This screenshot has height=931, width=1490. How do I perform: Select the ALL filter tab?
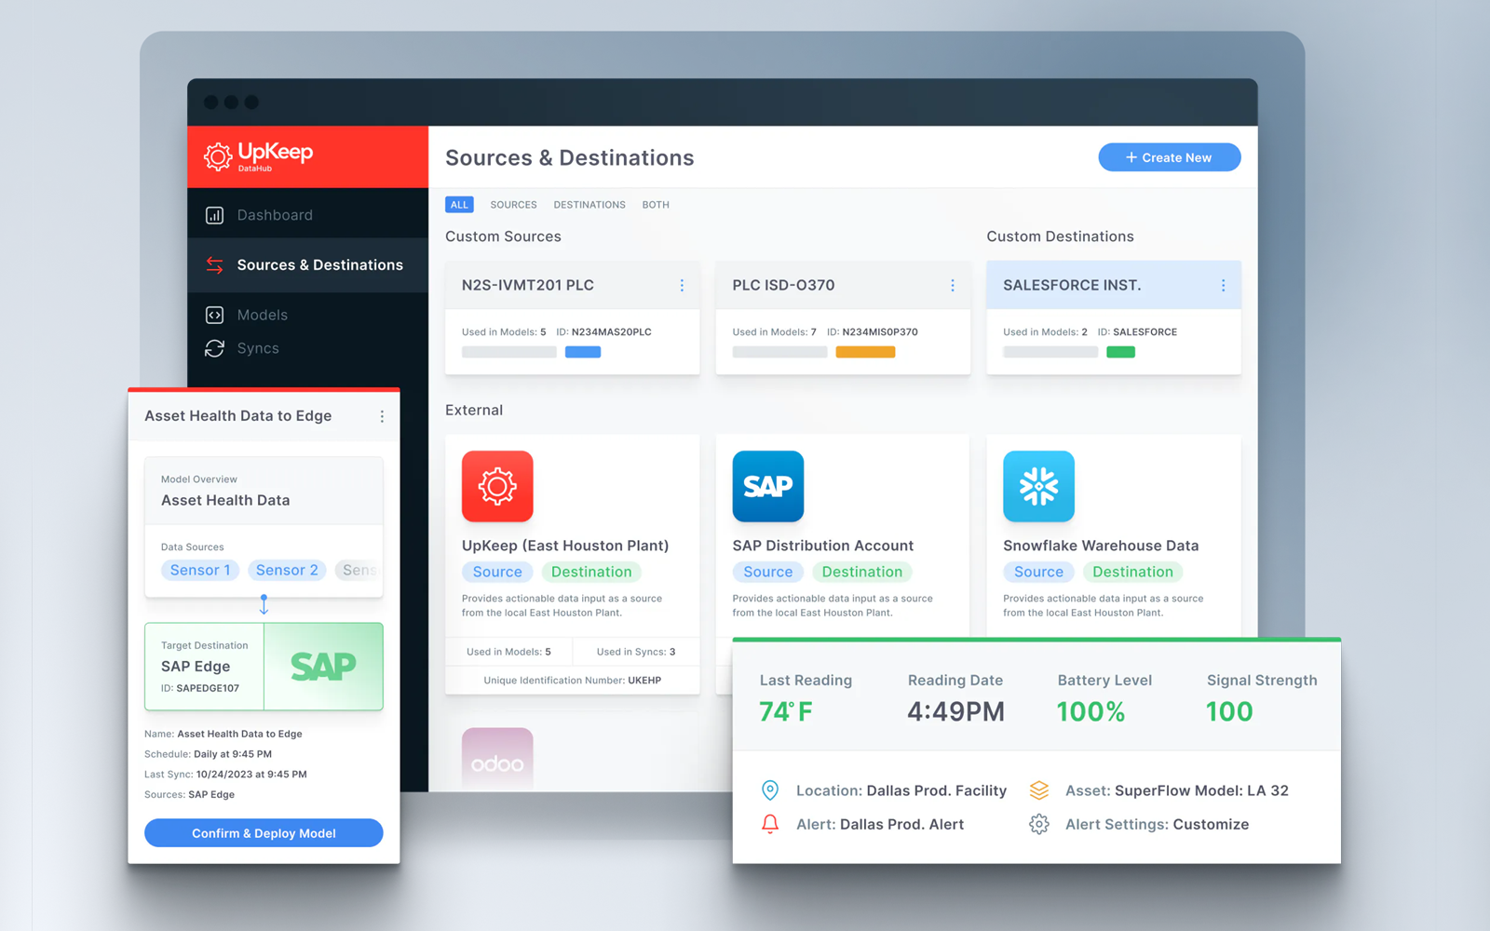[x=459, y=205]
